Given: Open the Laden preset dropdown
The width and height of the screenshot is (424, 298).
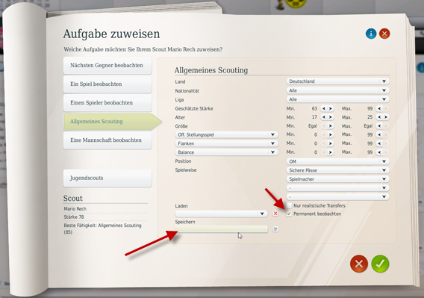Looking at the screenshot, I should [221, 214].
